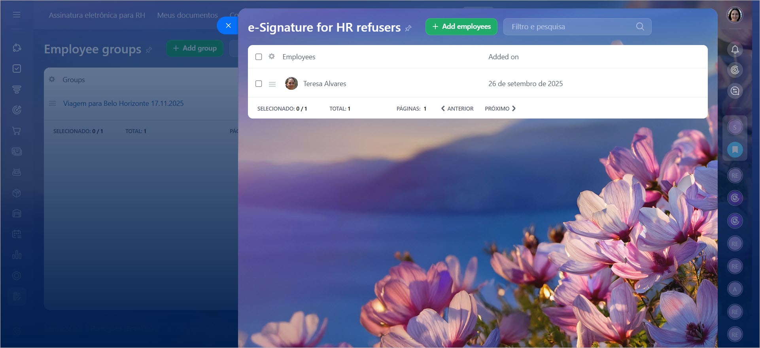
Task: Open row actions menu for Teresa Alvares
Action: (x=272, y=84)
